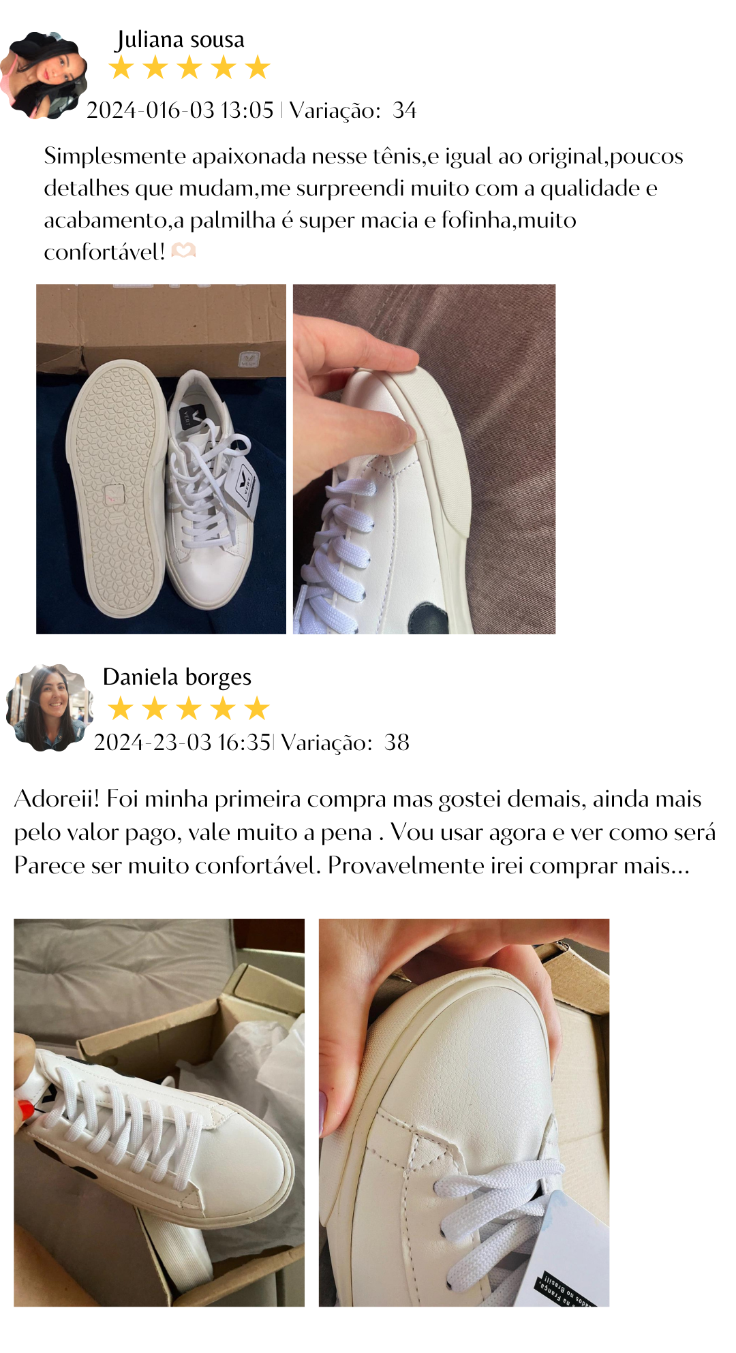Click the 'Variação: 34' label
The height and width of the screenshot is (1353, 736).
click(353, 110)
